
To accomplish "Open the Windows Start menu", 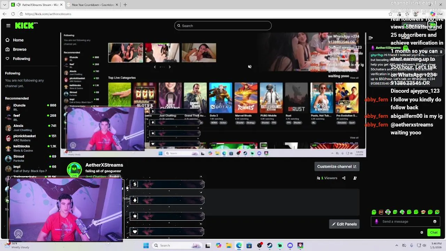I will [146, 245].
